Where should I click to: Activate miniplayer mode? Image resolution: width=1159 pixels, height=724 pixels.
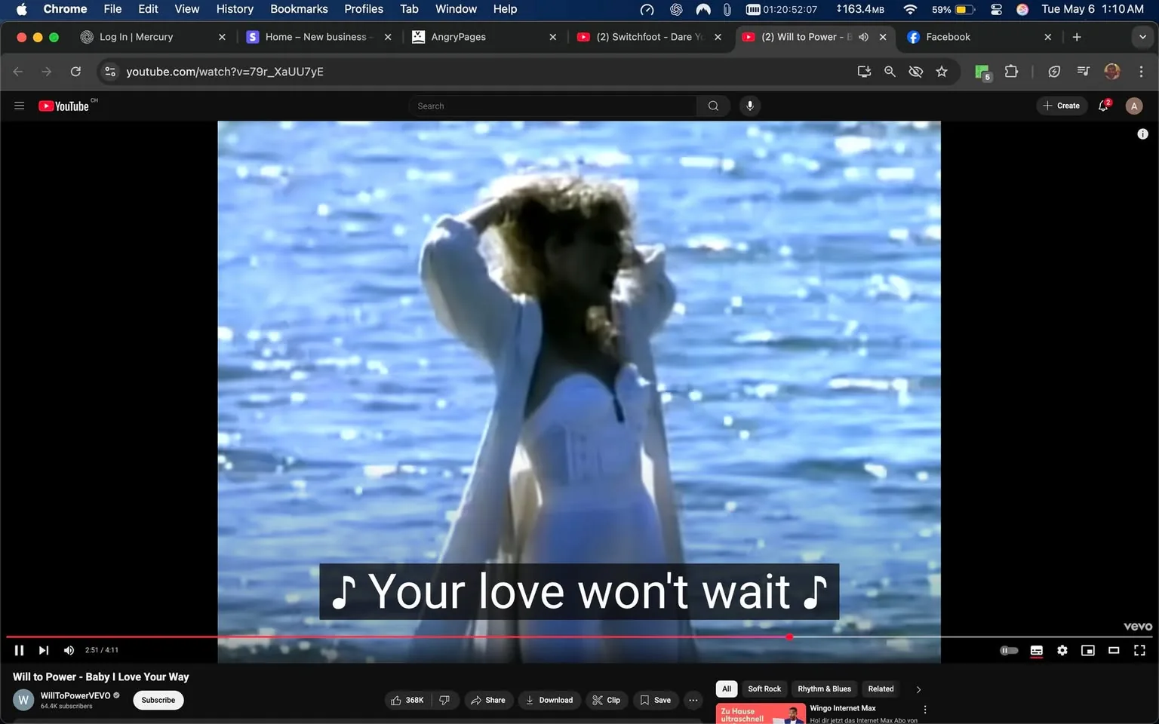pos(1087,649)
